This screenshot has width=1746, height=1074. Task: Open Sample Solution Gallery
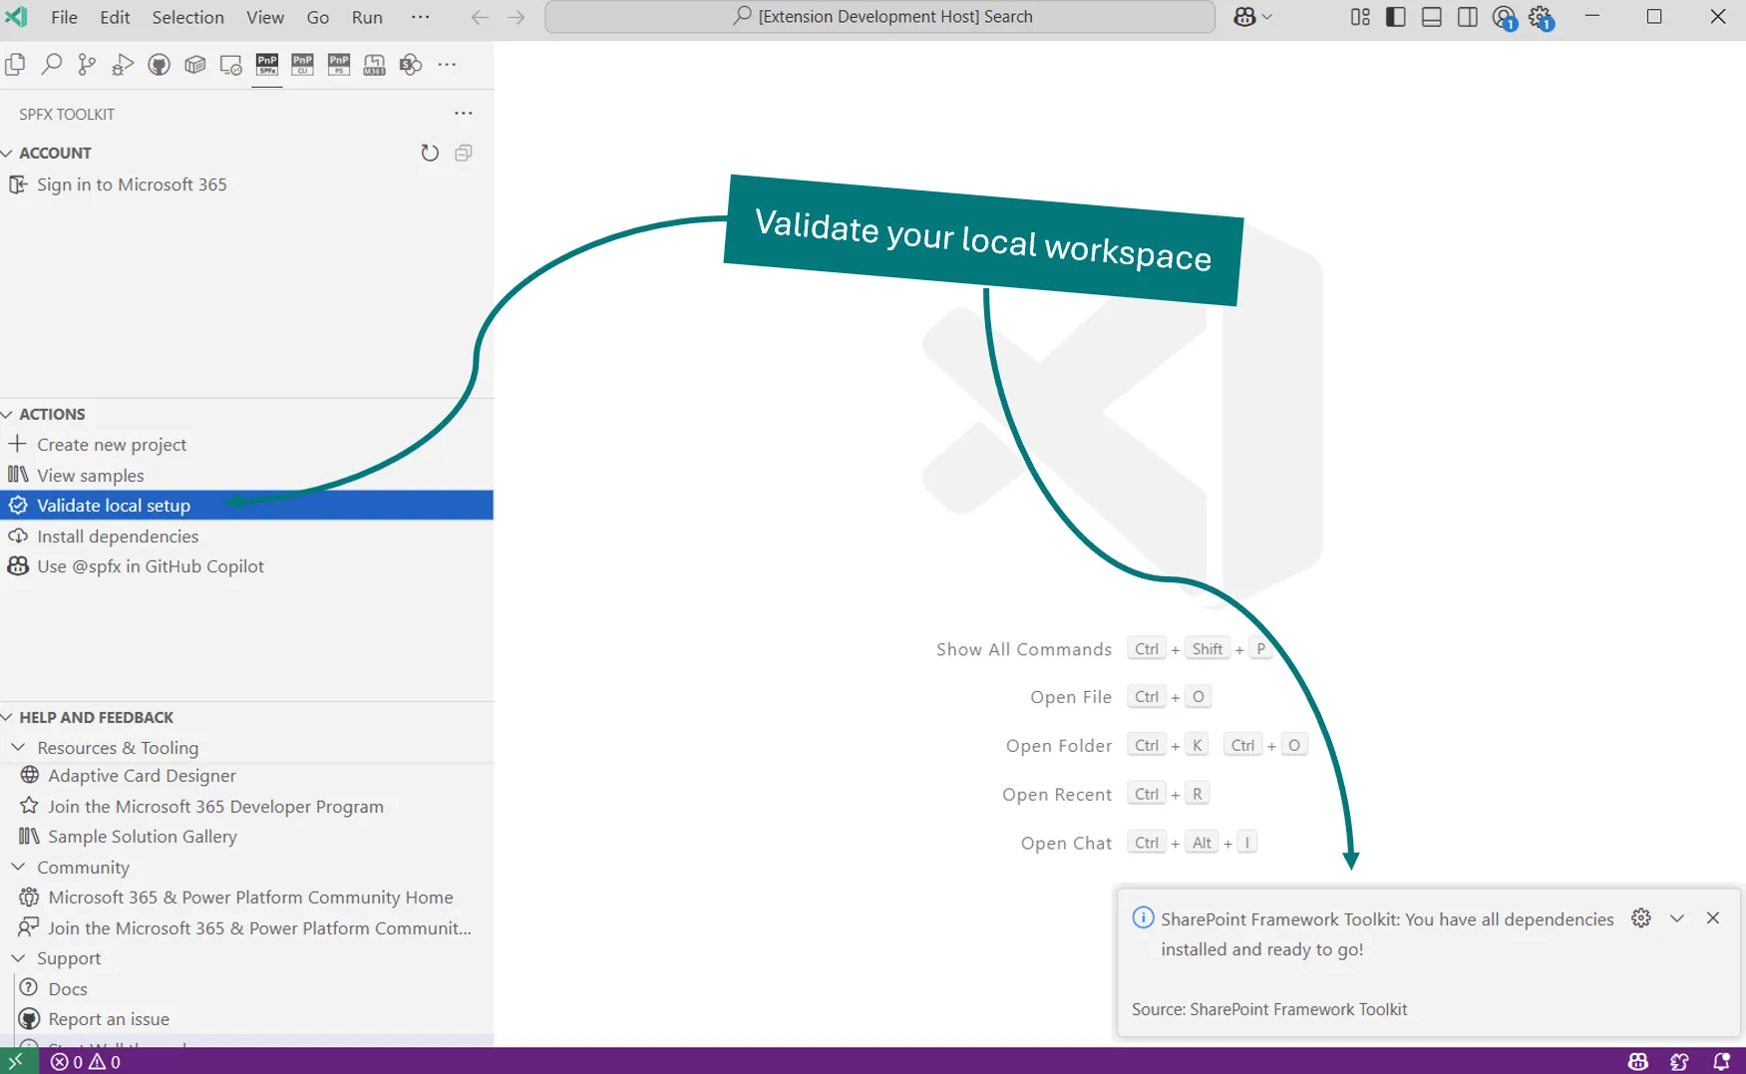tap(143, 836)
